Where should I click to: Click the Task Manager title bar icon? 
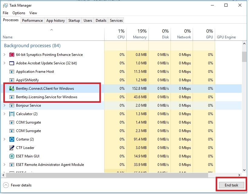click(5, 5)
